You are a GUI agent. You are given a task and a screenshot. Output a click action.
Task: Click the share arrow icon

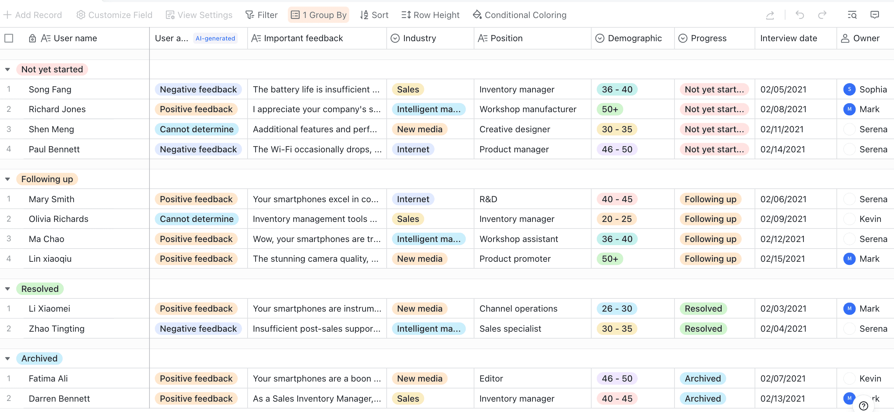coord(770,15)
